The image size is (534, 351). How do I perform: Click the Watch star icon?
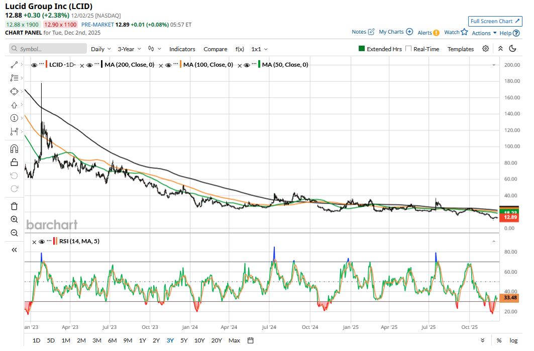(465, 32)
